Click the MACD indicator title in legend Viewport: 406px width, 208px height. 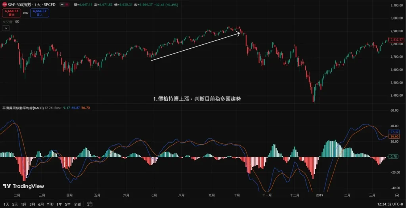click(23, 108)
